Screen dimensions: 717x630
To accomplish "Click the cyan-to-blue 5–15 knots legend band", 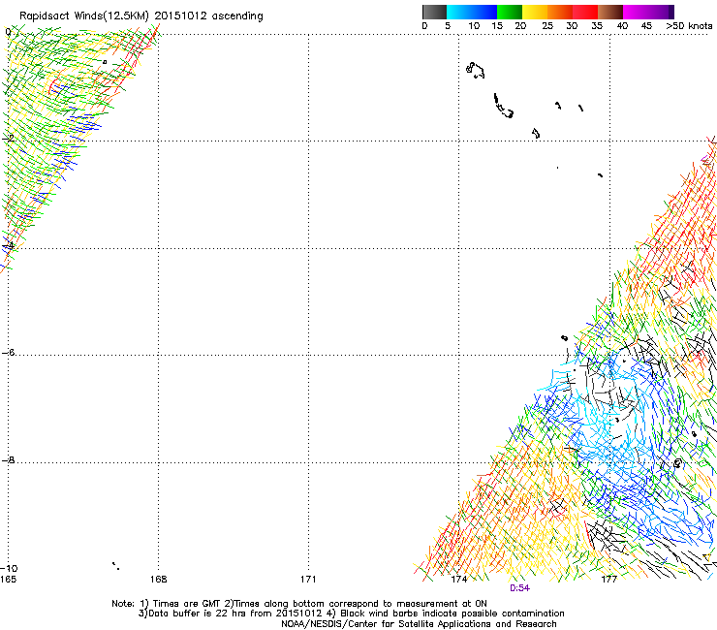I will click(x=472, y=12).
